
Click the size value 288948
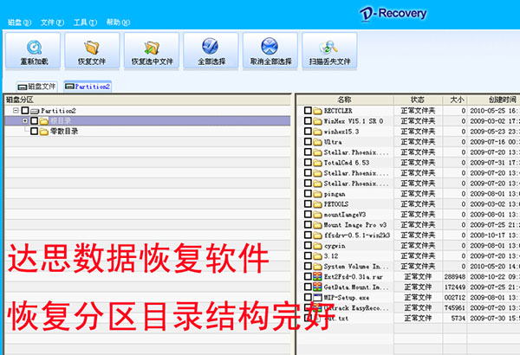[455, 277]
